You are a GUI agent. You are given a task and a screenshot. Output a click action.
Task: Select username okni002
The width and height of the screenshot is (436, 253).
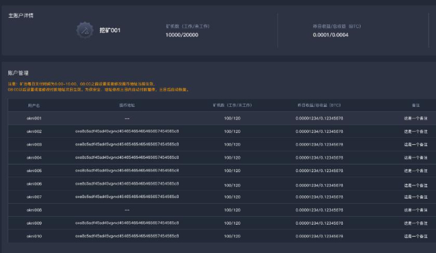pyautogui.click(x=34, y=132)
